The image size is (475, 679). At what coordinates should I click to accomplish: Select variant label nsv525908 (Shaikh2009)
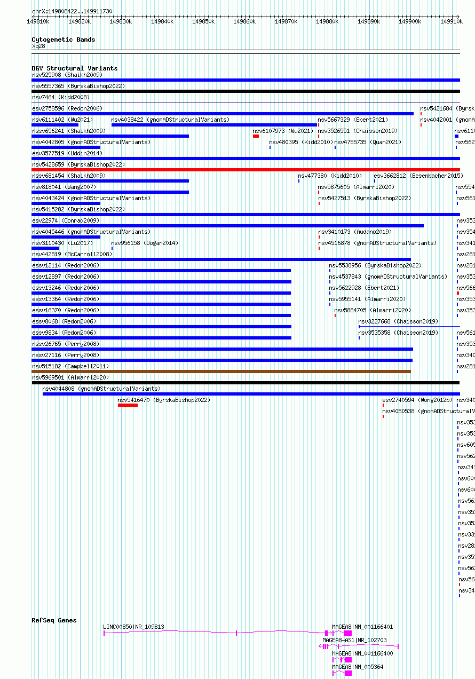point(67,75)
